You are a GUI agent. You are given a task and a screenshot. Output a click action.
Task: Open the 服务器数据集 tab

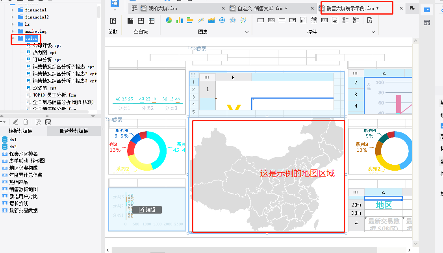pyautogui.click(x=74, y=131)
